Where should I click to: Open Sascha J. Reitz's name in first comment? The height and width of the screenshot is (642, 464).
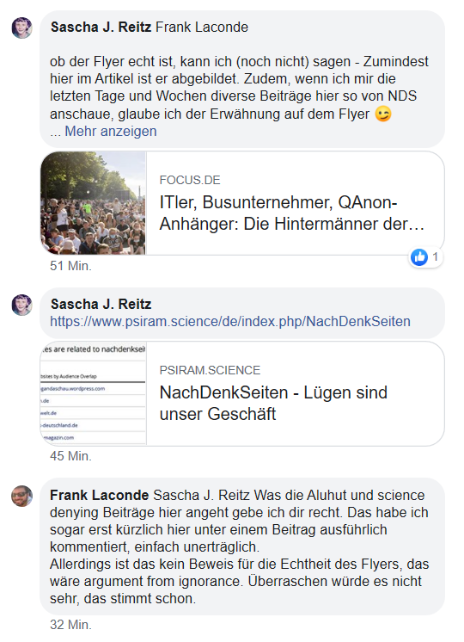[x=101, y=27]
